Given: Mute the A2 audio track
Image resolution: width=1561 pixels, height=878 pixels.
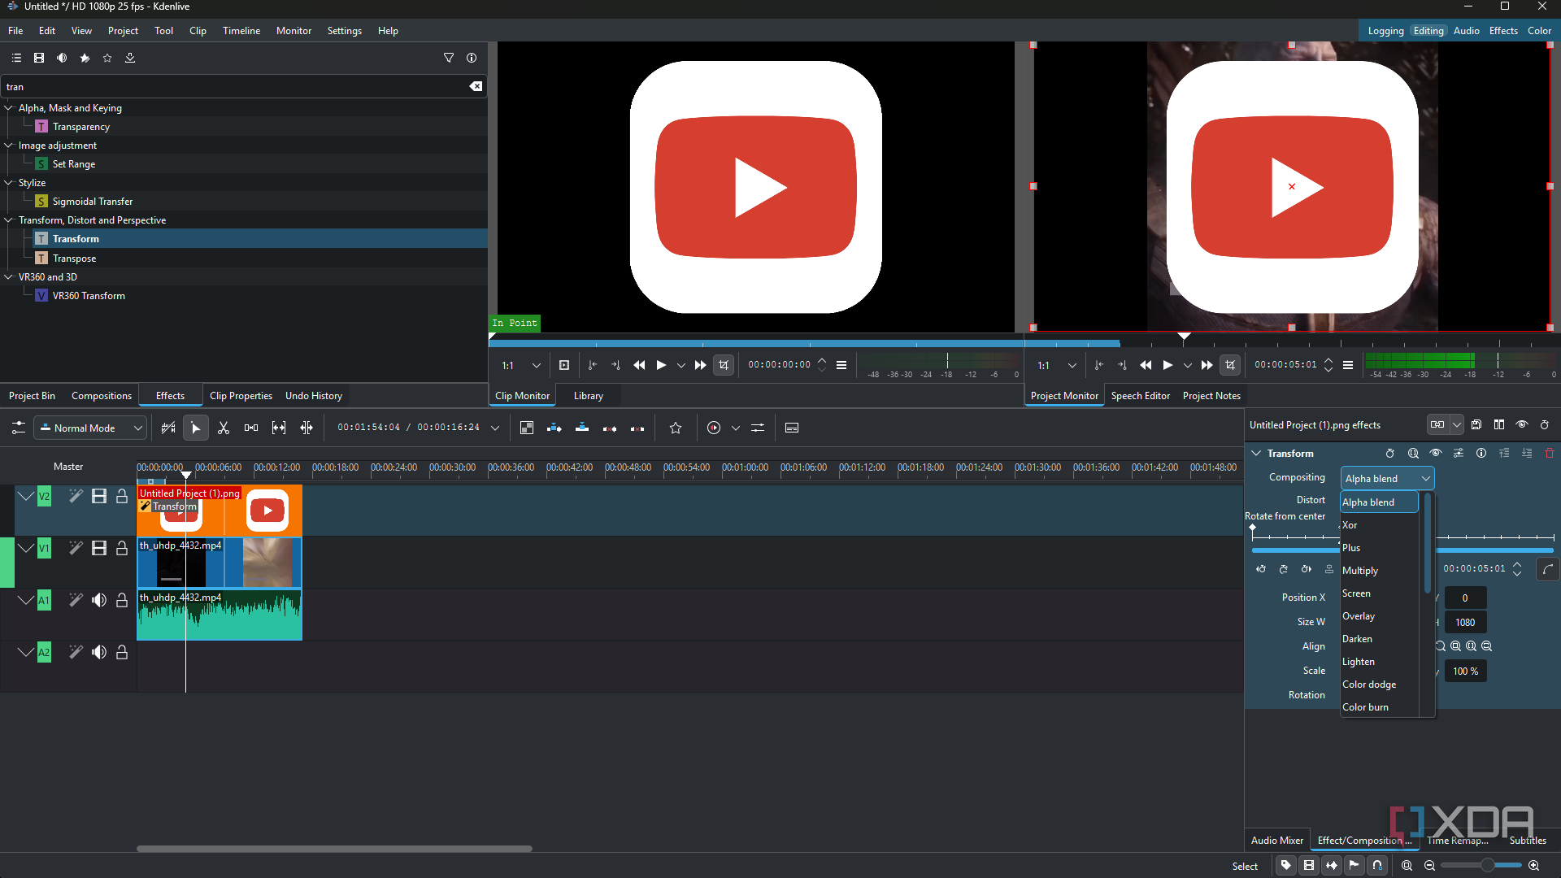Looking at the screenshot, I should pos(99,652).
